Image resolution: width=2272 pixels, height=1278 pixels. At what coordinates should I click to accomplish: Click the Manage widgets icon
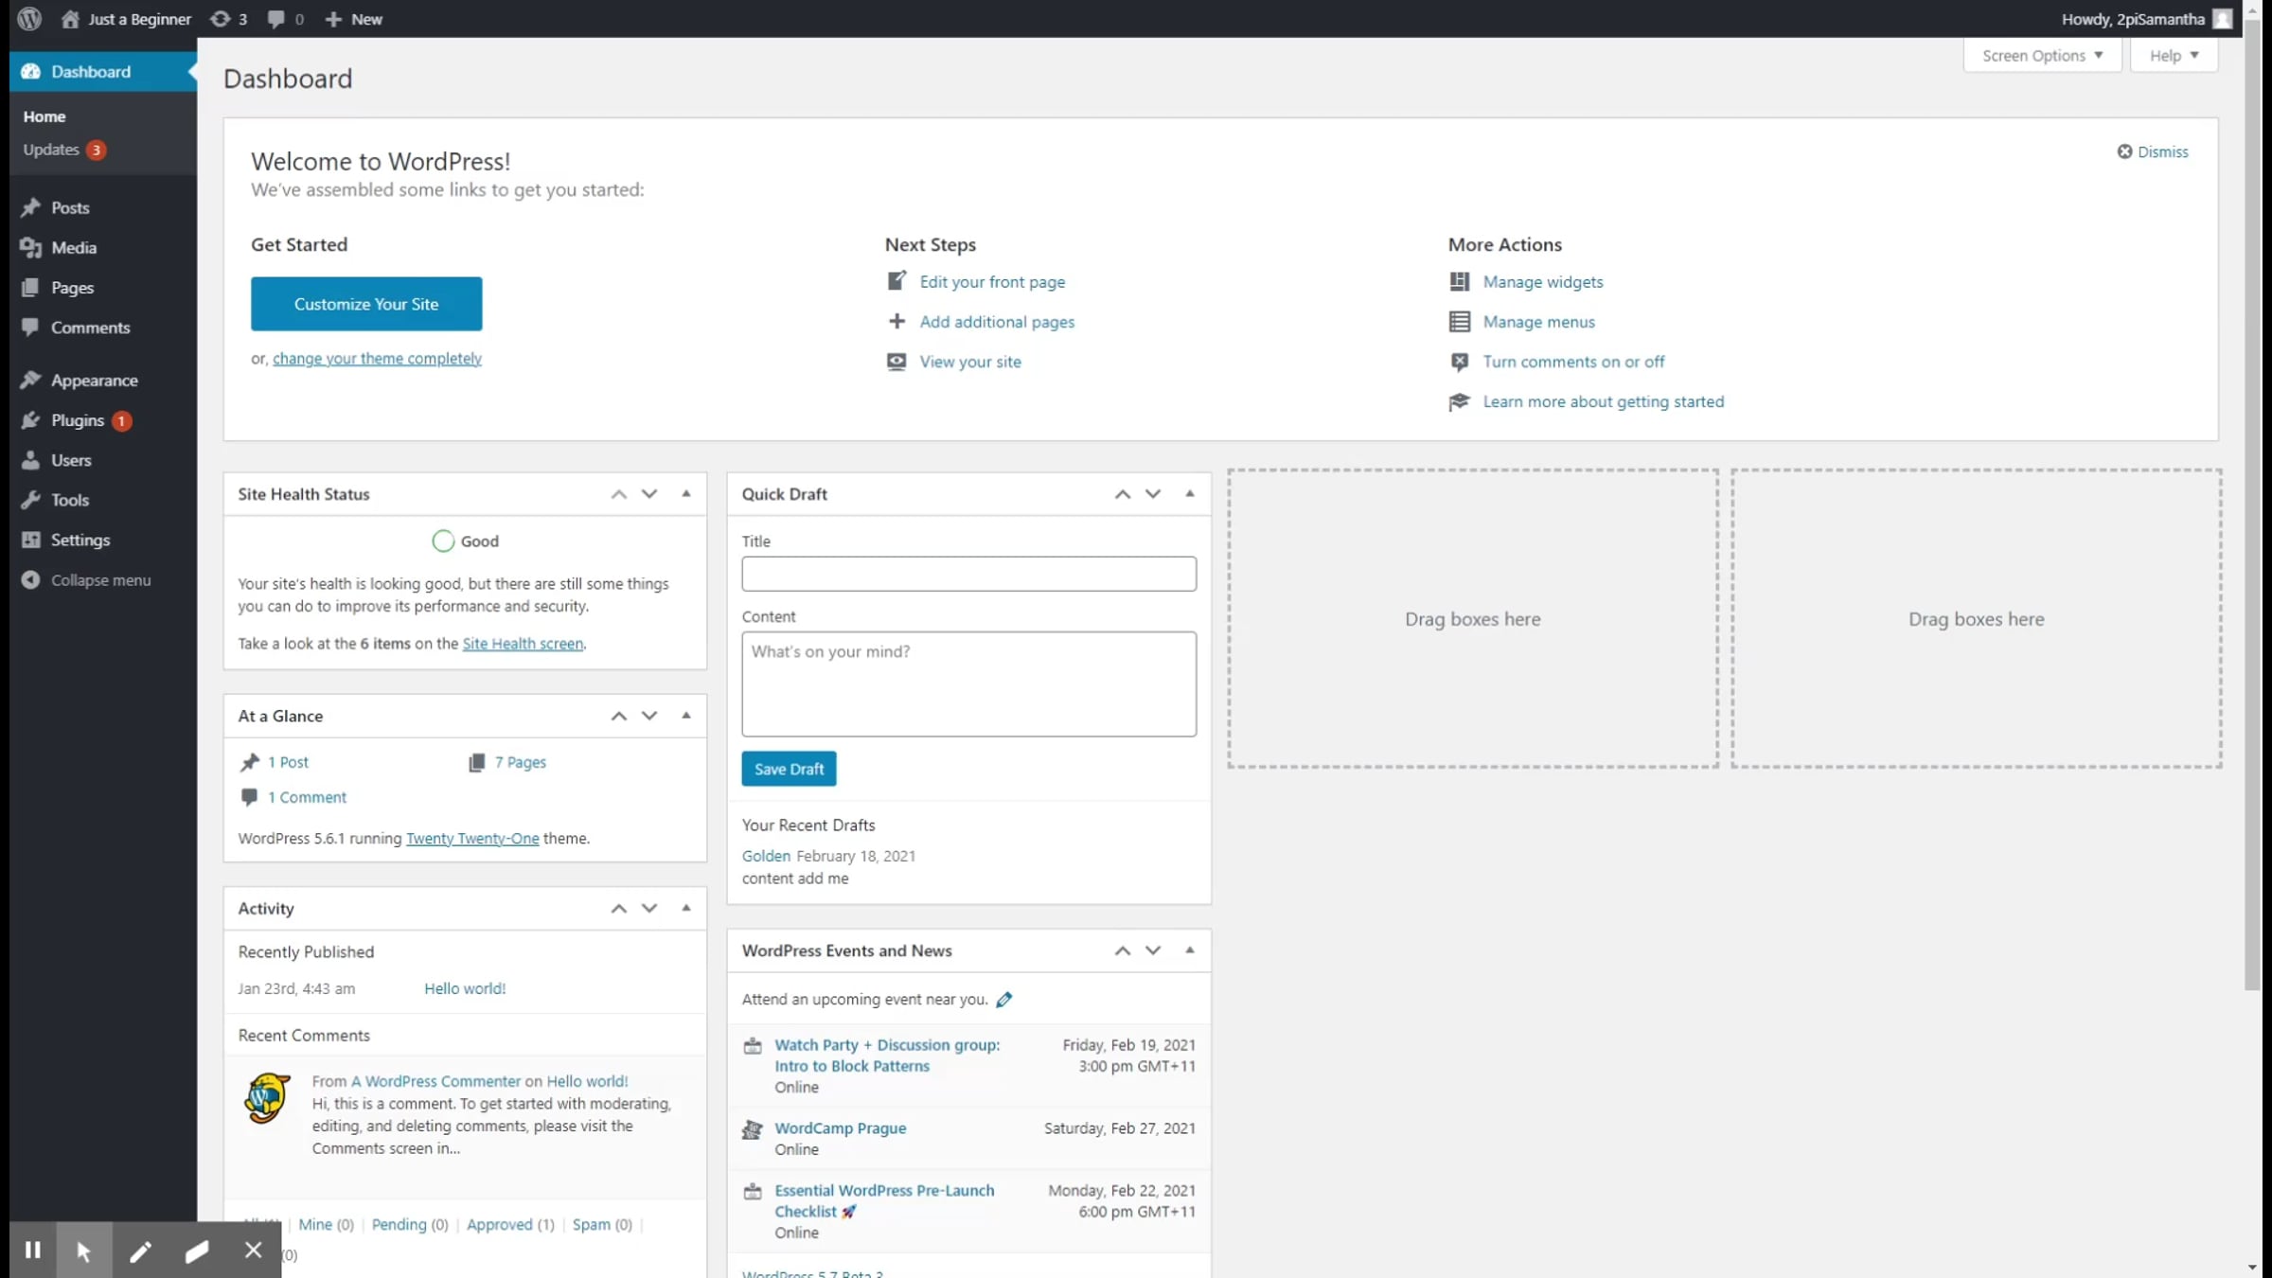point(1460,281)
